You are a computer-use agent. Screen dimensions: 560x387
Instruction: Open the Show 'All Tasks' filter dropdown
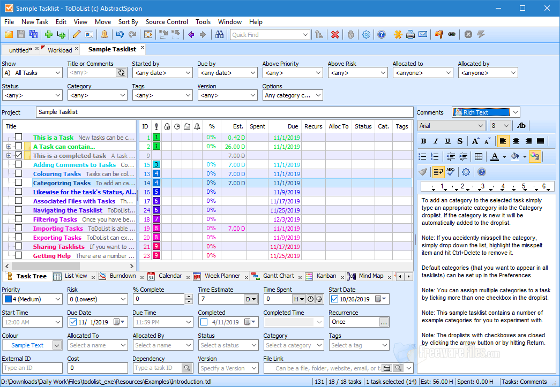pos(58,72)
